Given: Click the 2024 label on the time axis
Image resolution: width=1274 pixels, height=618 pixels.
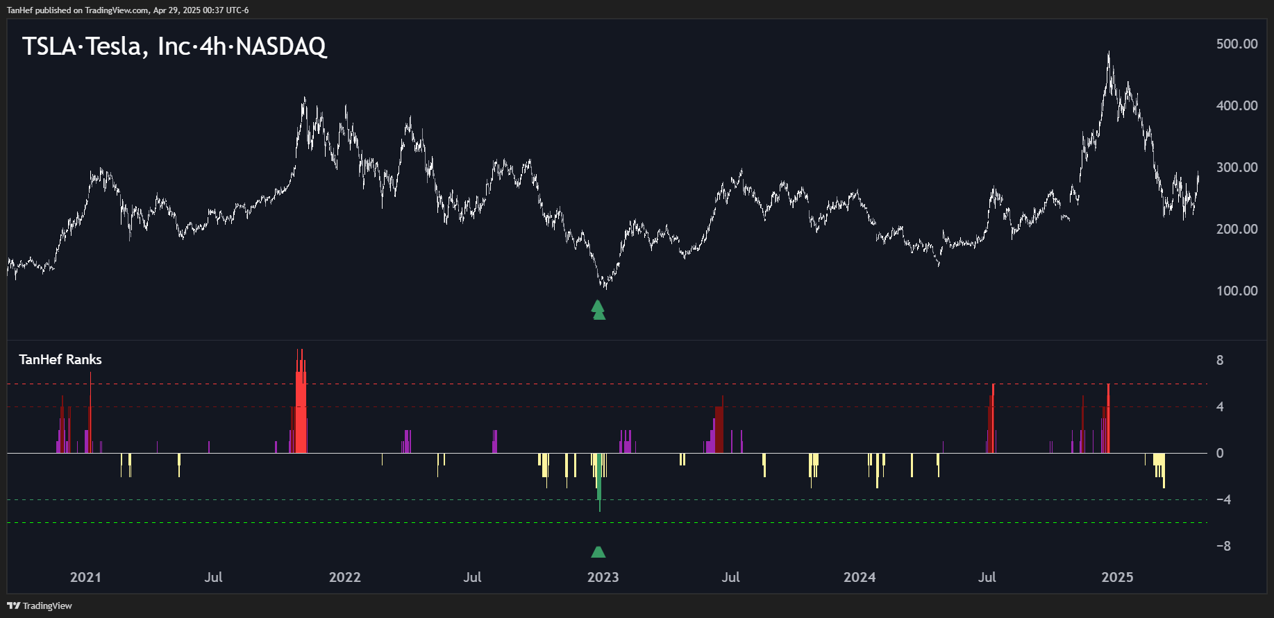Looking at the screenshot, I should pyautogui.click(x=860, y=577).
